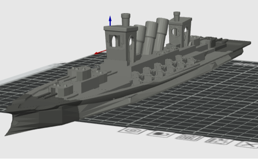The image size is (258, 159).
Task: Click the arrange-layout boxes icon beside the plate
Action: [x=190, y=137]
